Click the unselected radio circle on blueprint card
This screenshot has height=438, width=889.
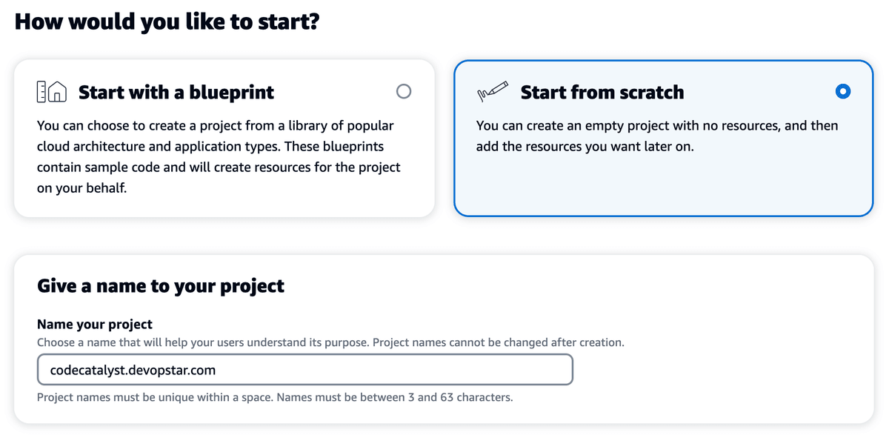click(x=403, y=90)
